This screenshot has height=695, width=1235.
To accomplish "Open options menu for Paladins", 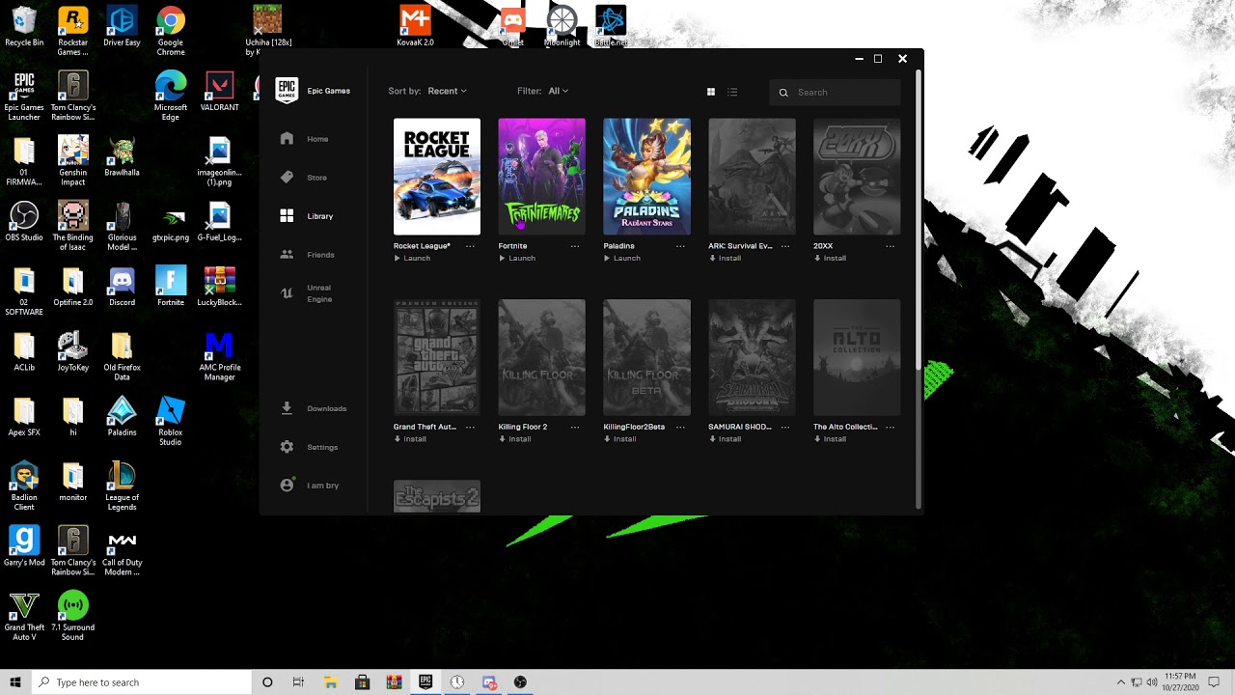I will click(680, 246).
